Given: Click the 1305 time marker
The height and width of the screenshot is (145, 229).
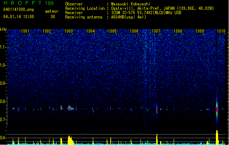Looking at the screenshot, I should (x=112, y=31).
